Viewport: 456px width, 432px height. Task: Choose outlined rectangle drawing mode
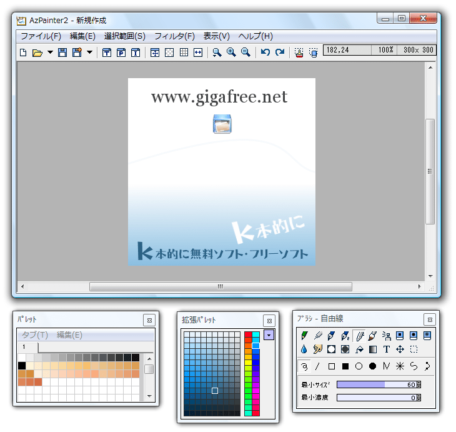[331, 366]
